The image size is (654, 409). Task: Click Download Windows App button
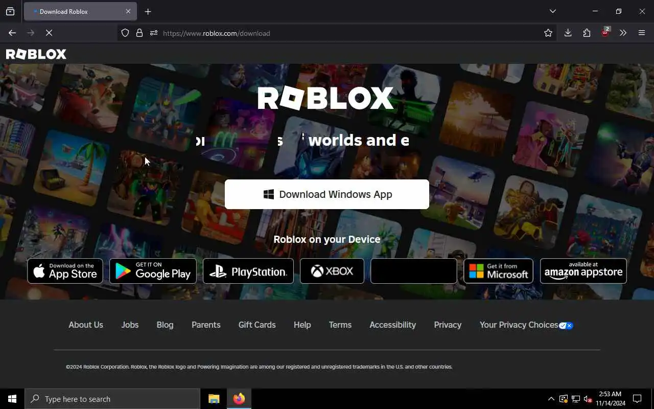point(327,194)
